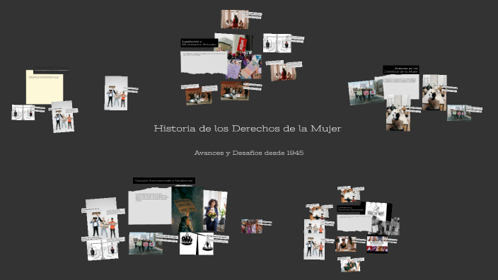Click the subtitle 'Avances y Desafíos desde 1945'

tap(249, 153)
